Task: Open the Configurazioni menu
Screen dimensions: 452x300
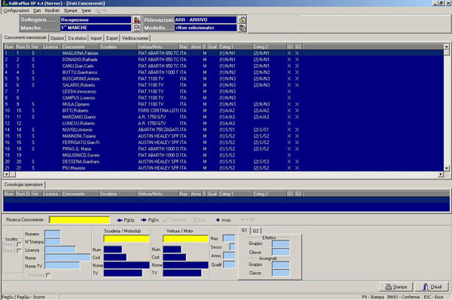Action: [x=16, y=11]
